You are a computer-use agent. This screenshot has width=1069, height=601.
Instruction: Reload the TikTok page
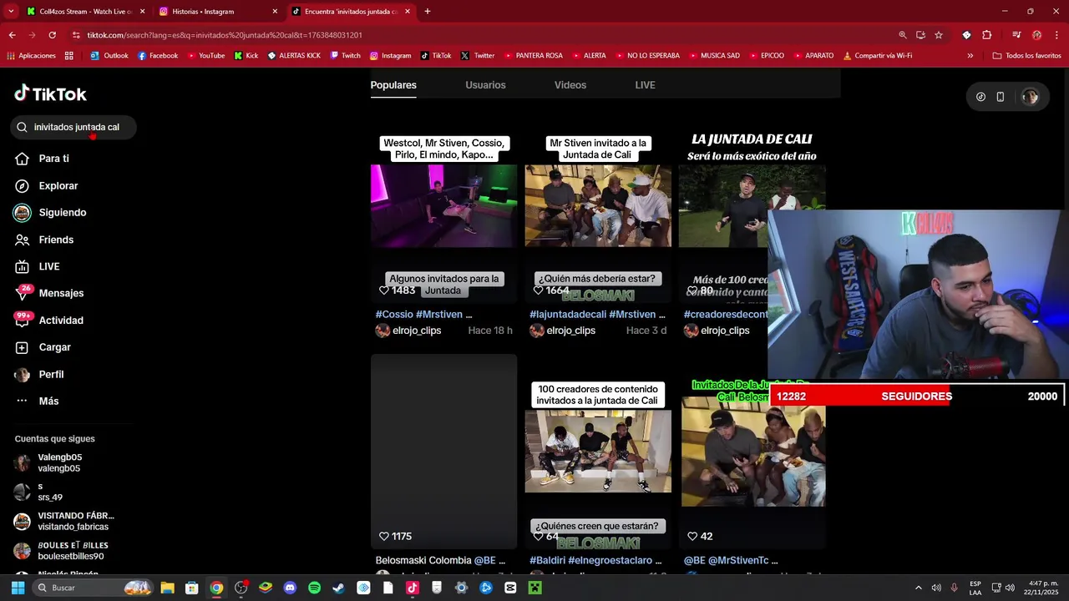[x=52, y=35]
